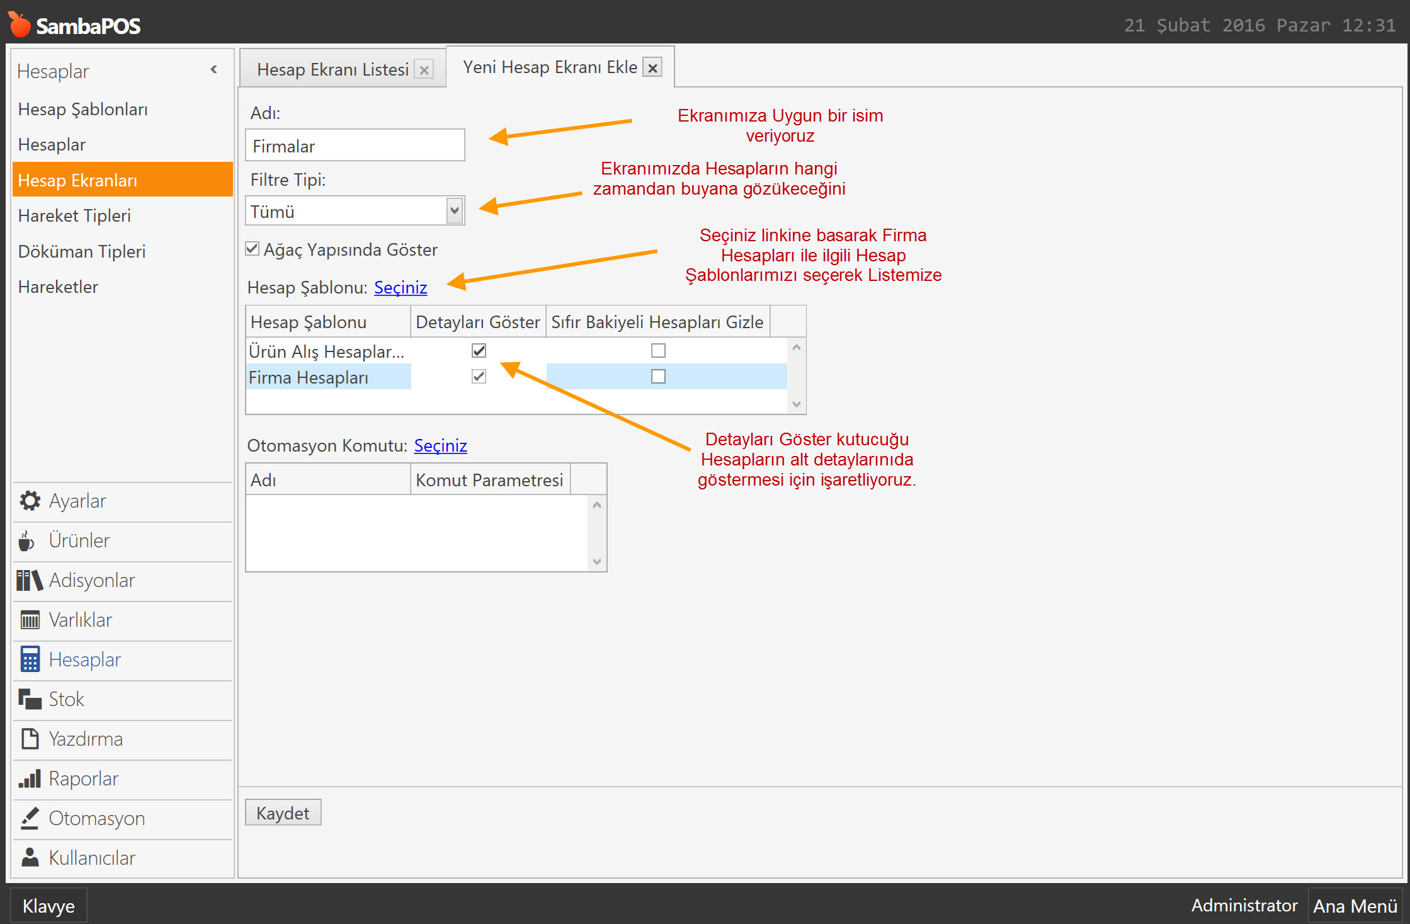Click the Ana Menü button
This screenshot has height=924, width=1410.
pyautogui.click(x=1355, y=906)
